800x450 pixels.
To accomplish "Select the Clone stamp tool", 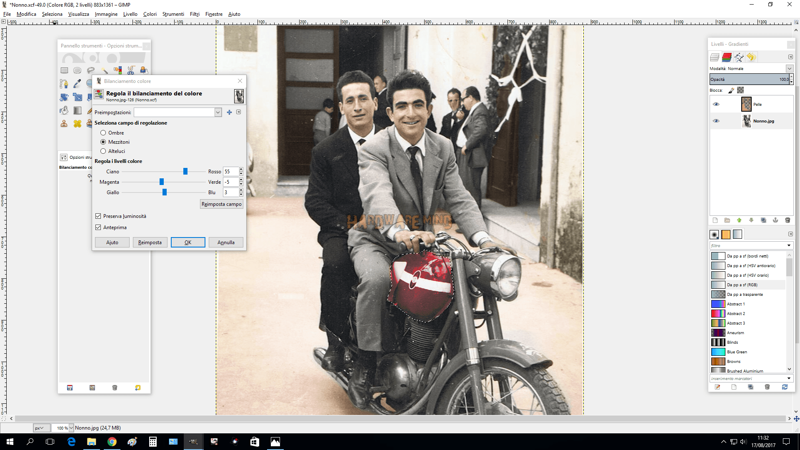I will 64,124.
